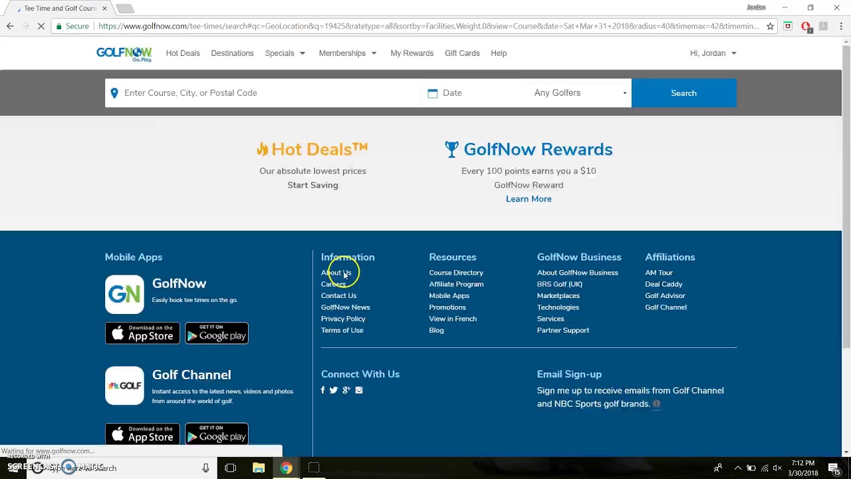Click the blue Search button

coord(683,93)
